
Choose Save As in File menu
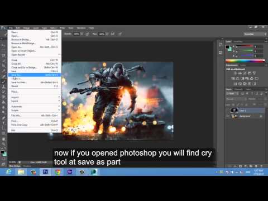pos(34,75)
